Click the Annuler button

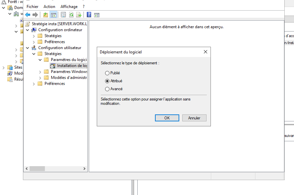point(194,118)
